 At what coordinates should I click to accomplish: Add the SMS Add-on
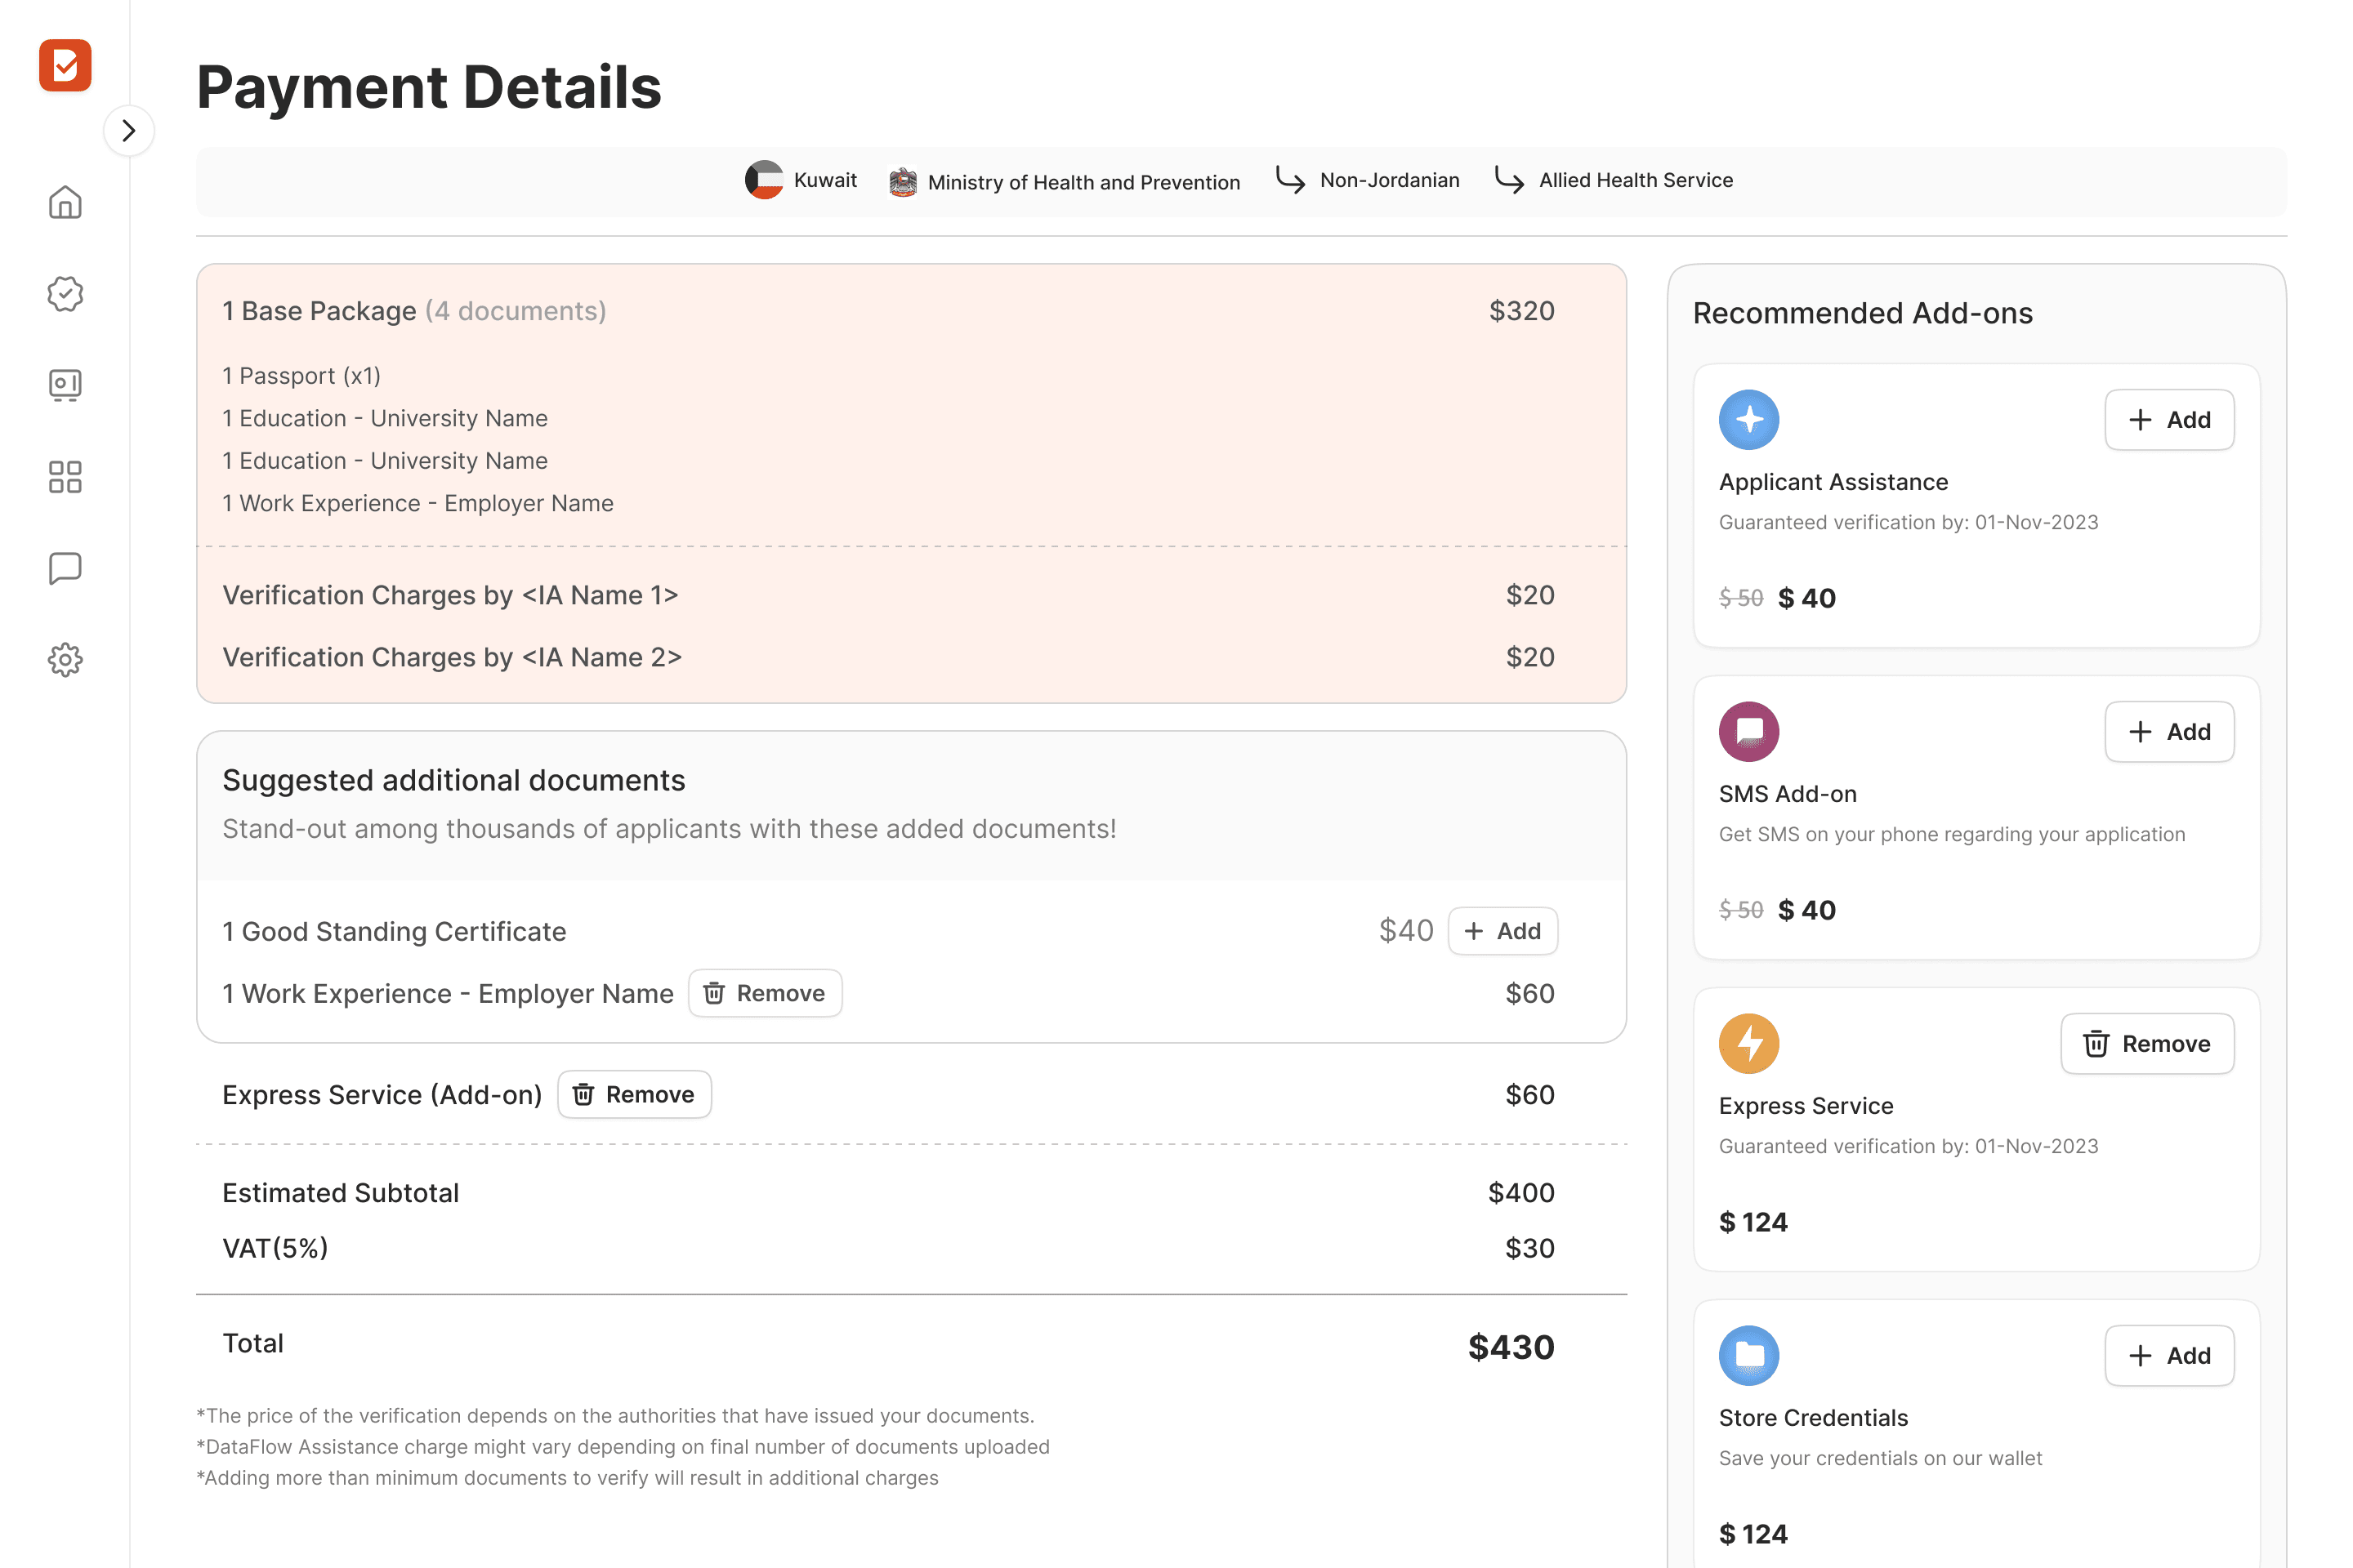coord(2168,732)
